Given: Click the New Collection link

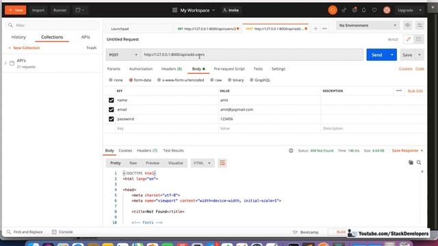Looking at the screenshot, I should [x=25, y=48].
